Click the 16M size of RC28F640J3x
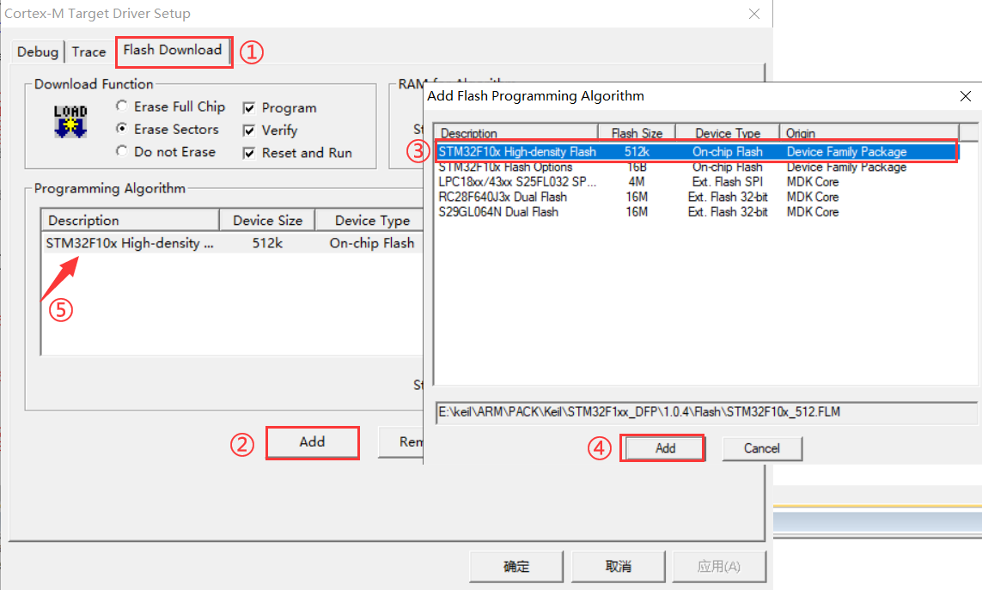982x590 pixels. [637, 197]
